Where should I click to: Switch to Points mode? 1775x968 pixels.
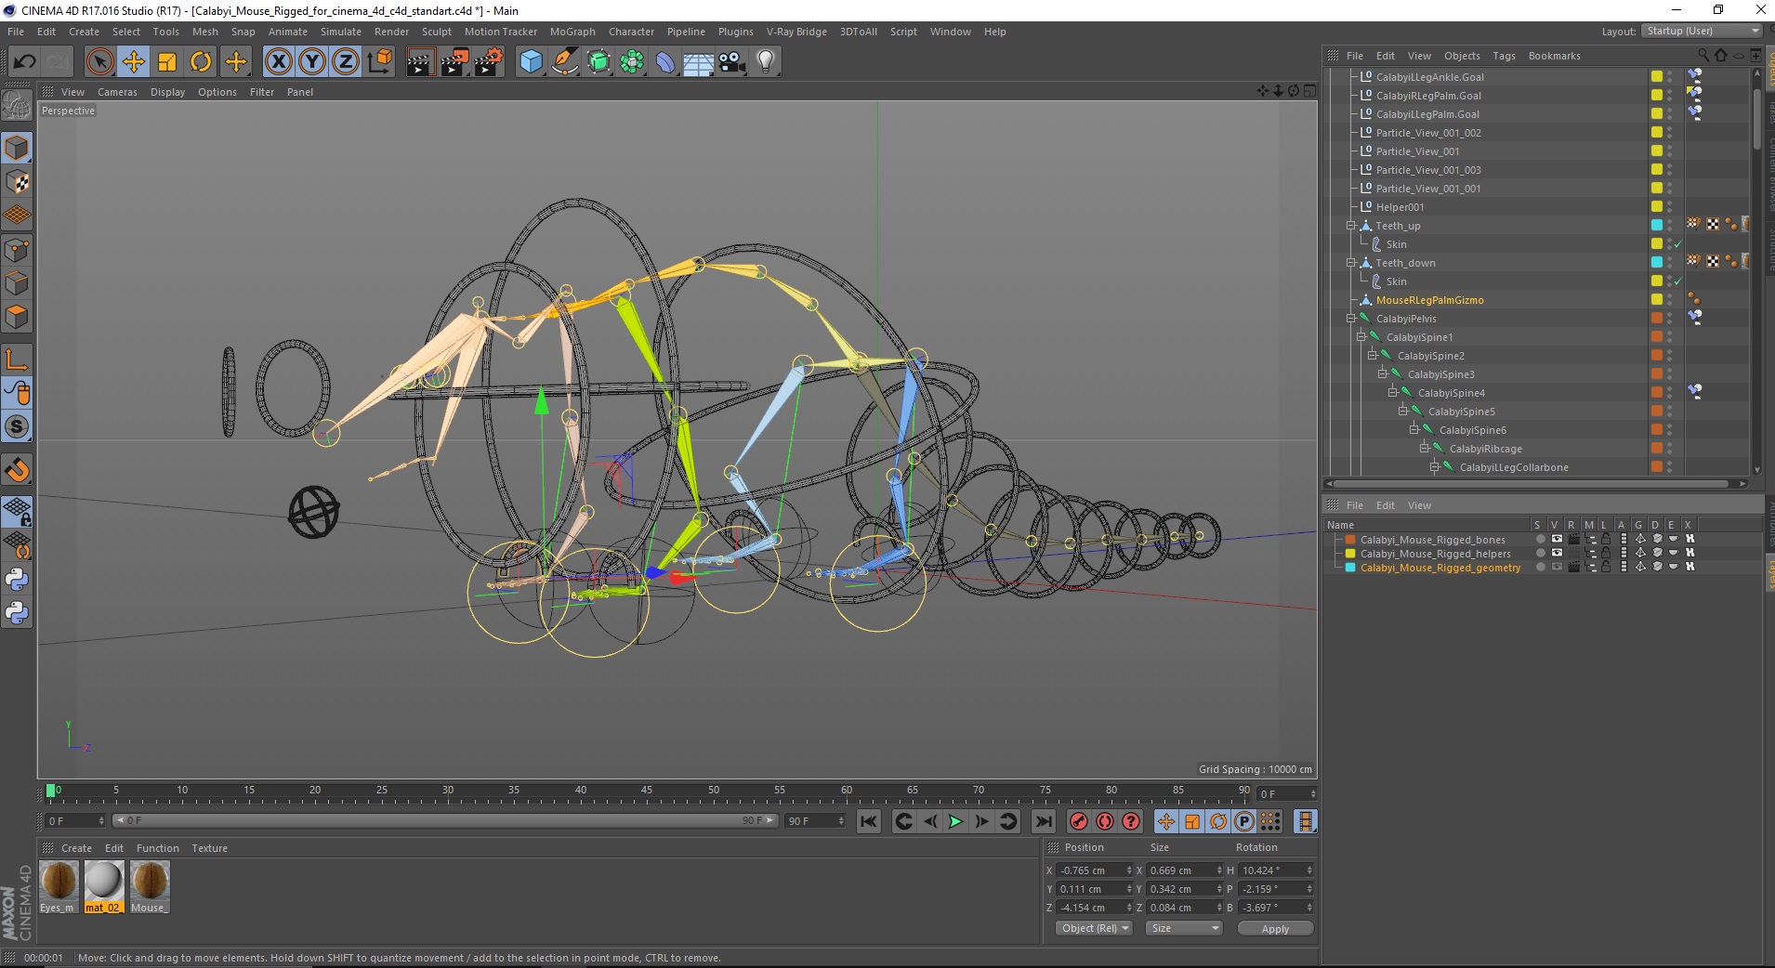tap(17, 250)
